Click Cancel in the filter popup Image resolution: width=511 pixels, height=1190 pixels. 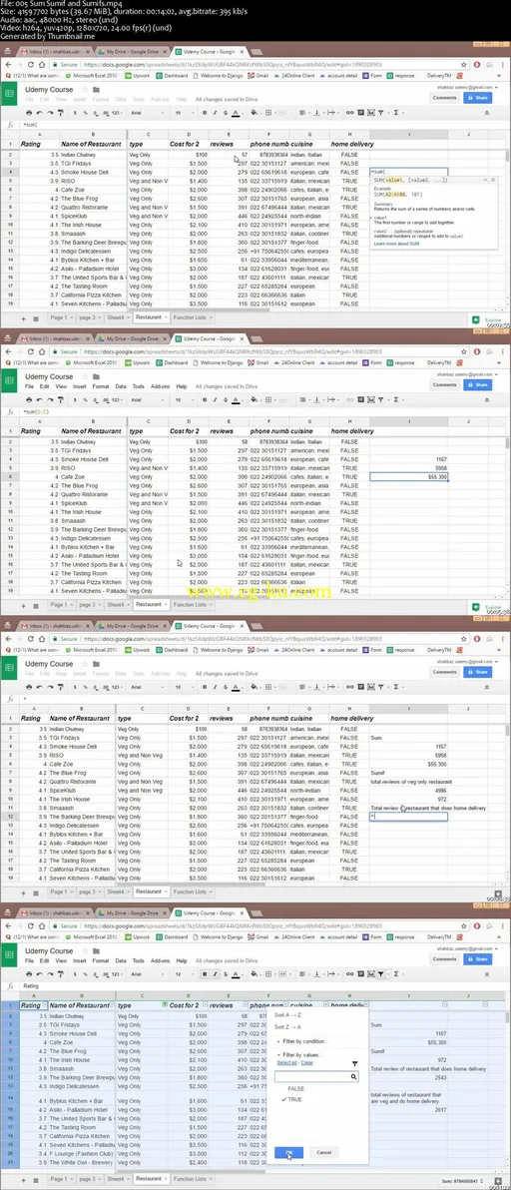[323, 1152]
